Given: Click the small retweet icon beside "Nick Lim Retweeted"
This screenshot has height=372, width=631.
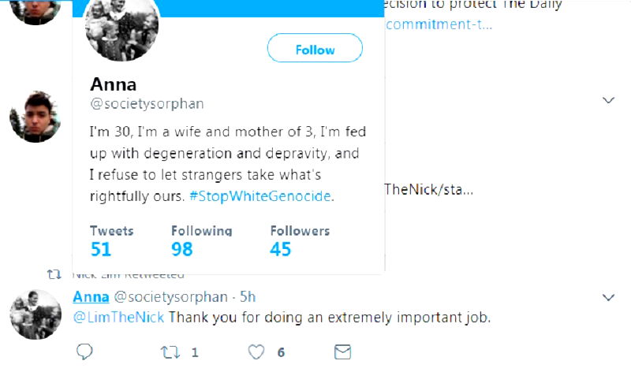Looking at the screenshot, I should click(x=54, y=274).
